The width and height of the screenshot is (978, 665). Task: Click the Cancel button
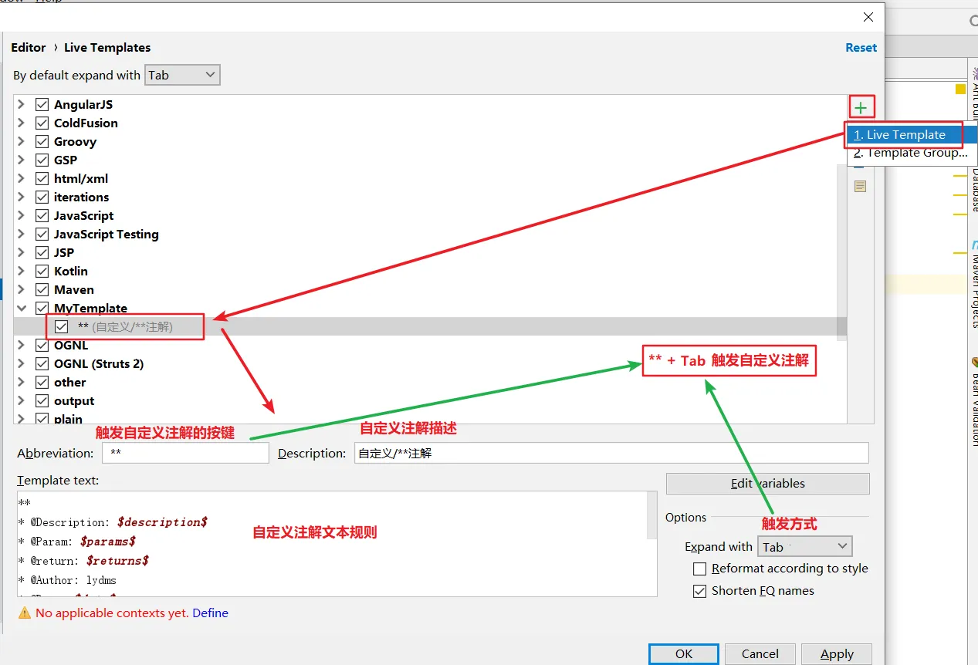[760, 654]
